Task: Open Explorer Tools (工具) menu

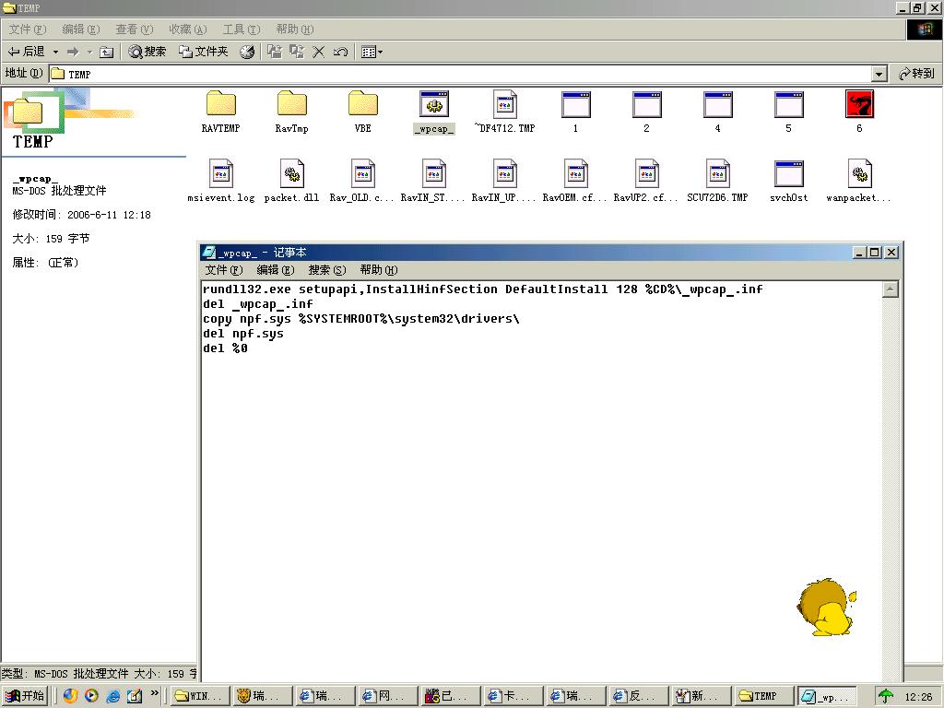Action: click(242, 29)
